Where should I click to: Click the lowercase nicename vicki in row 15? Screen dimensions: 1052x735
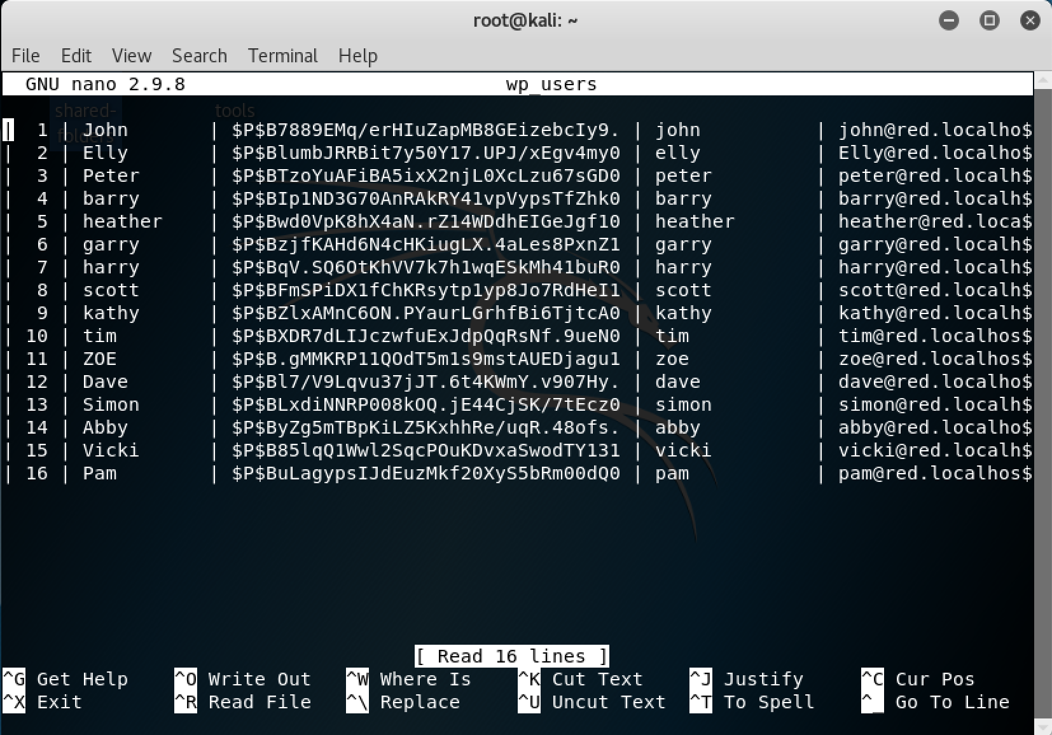pyautogui.click(x=684, y=451)
